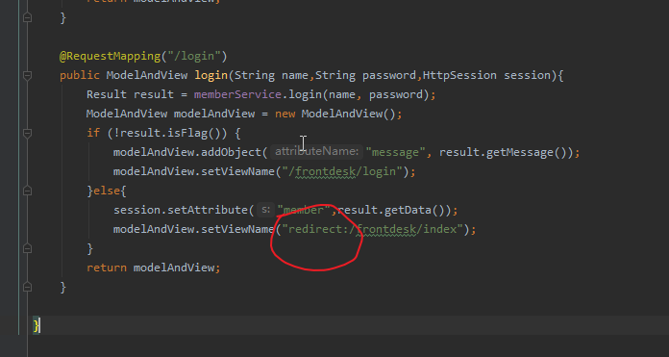Click the memberService field reference
The width and height of the screenshot is (669, 357).
[x=237, y=94]
